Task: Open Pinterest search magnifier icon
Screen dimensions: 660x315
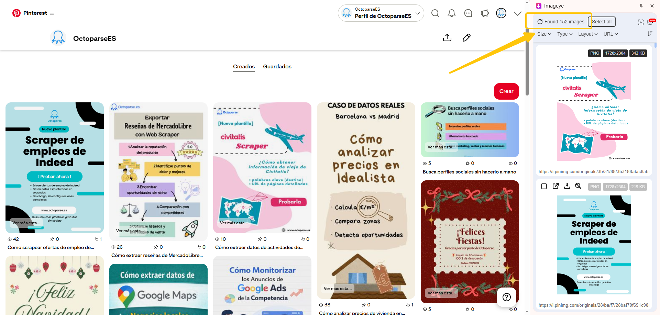Action: coord(435,13)
